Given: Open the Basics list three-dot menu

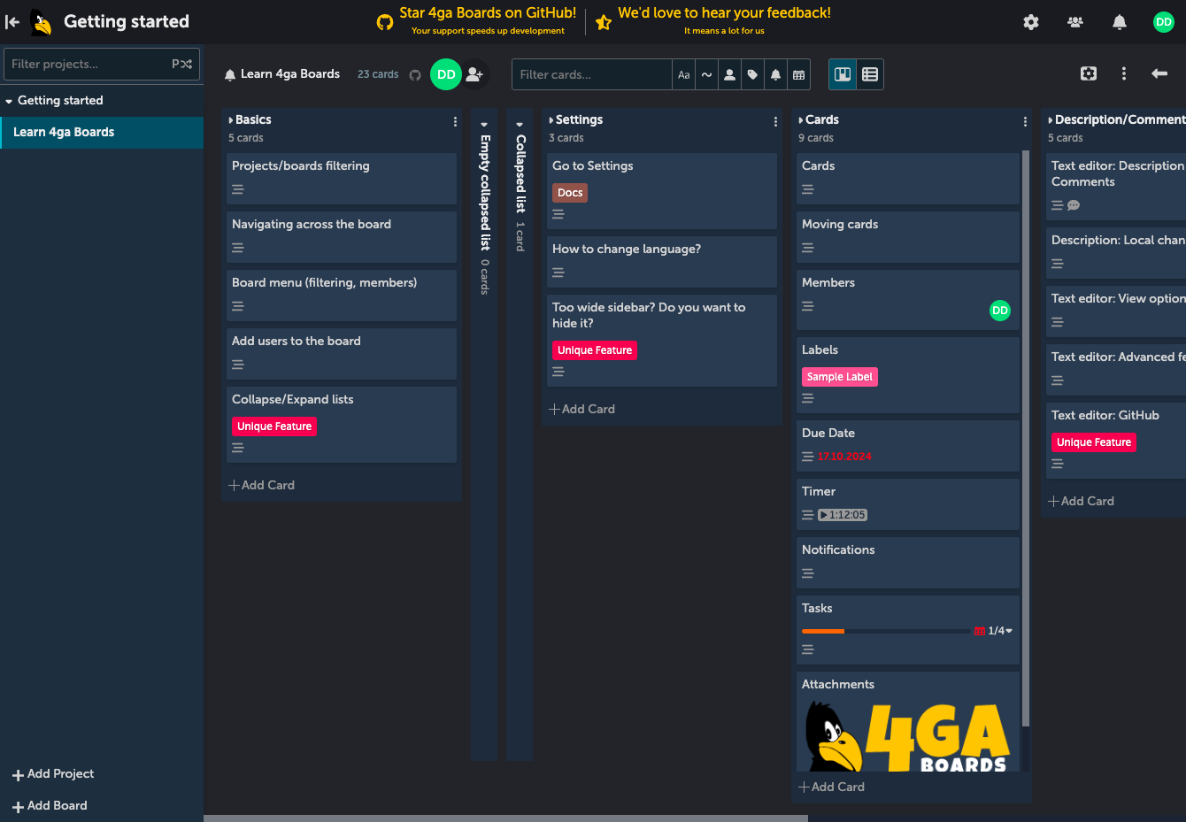Looking at the screenshot, I should click(455, 121).
